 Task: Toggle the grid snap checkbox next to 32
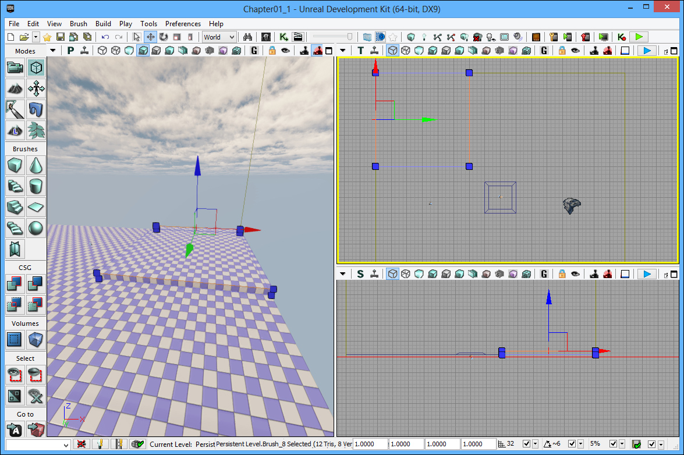[x=526, y=444]
